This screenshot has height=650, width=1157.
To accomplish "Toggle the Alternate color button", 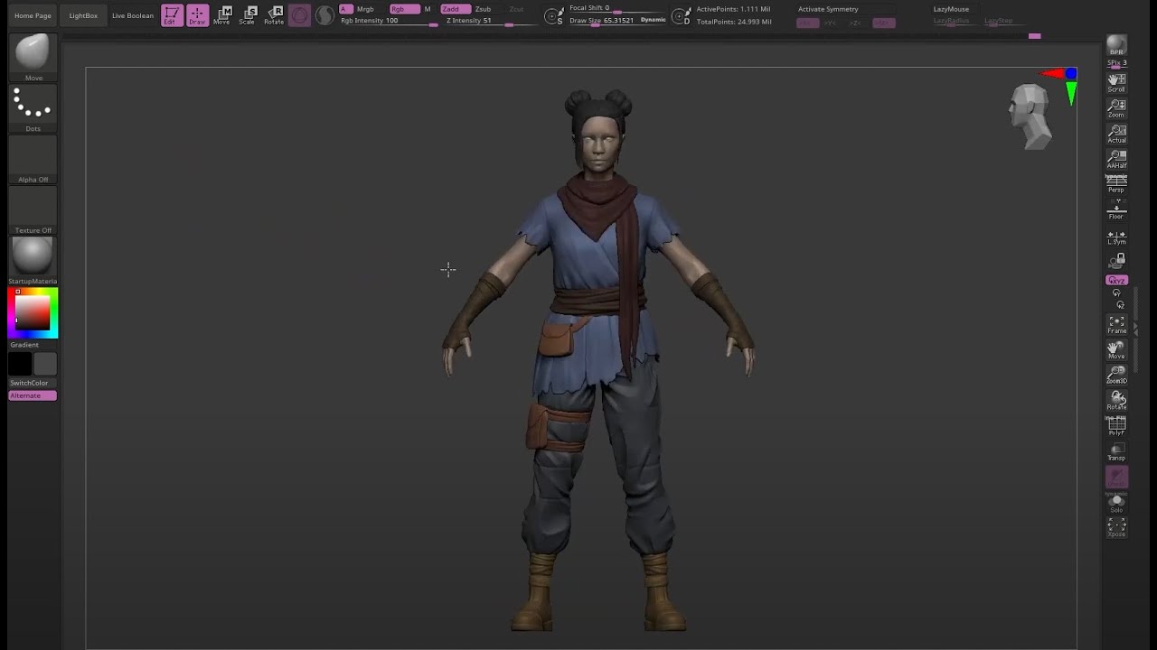I will click(33, 395).
